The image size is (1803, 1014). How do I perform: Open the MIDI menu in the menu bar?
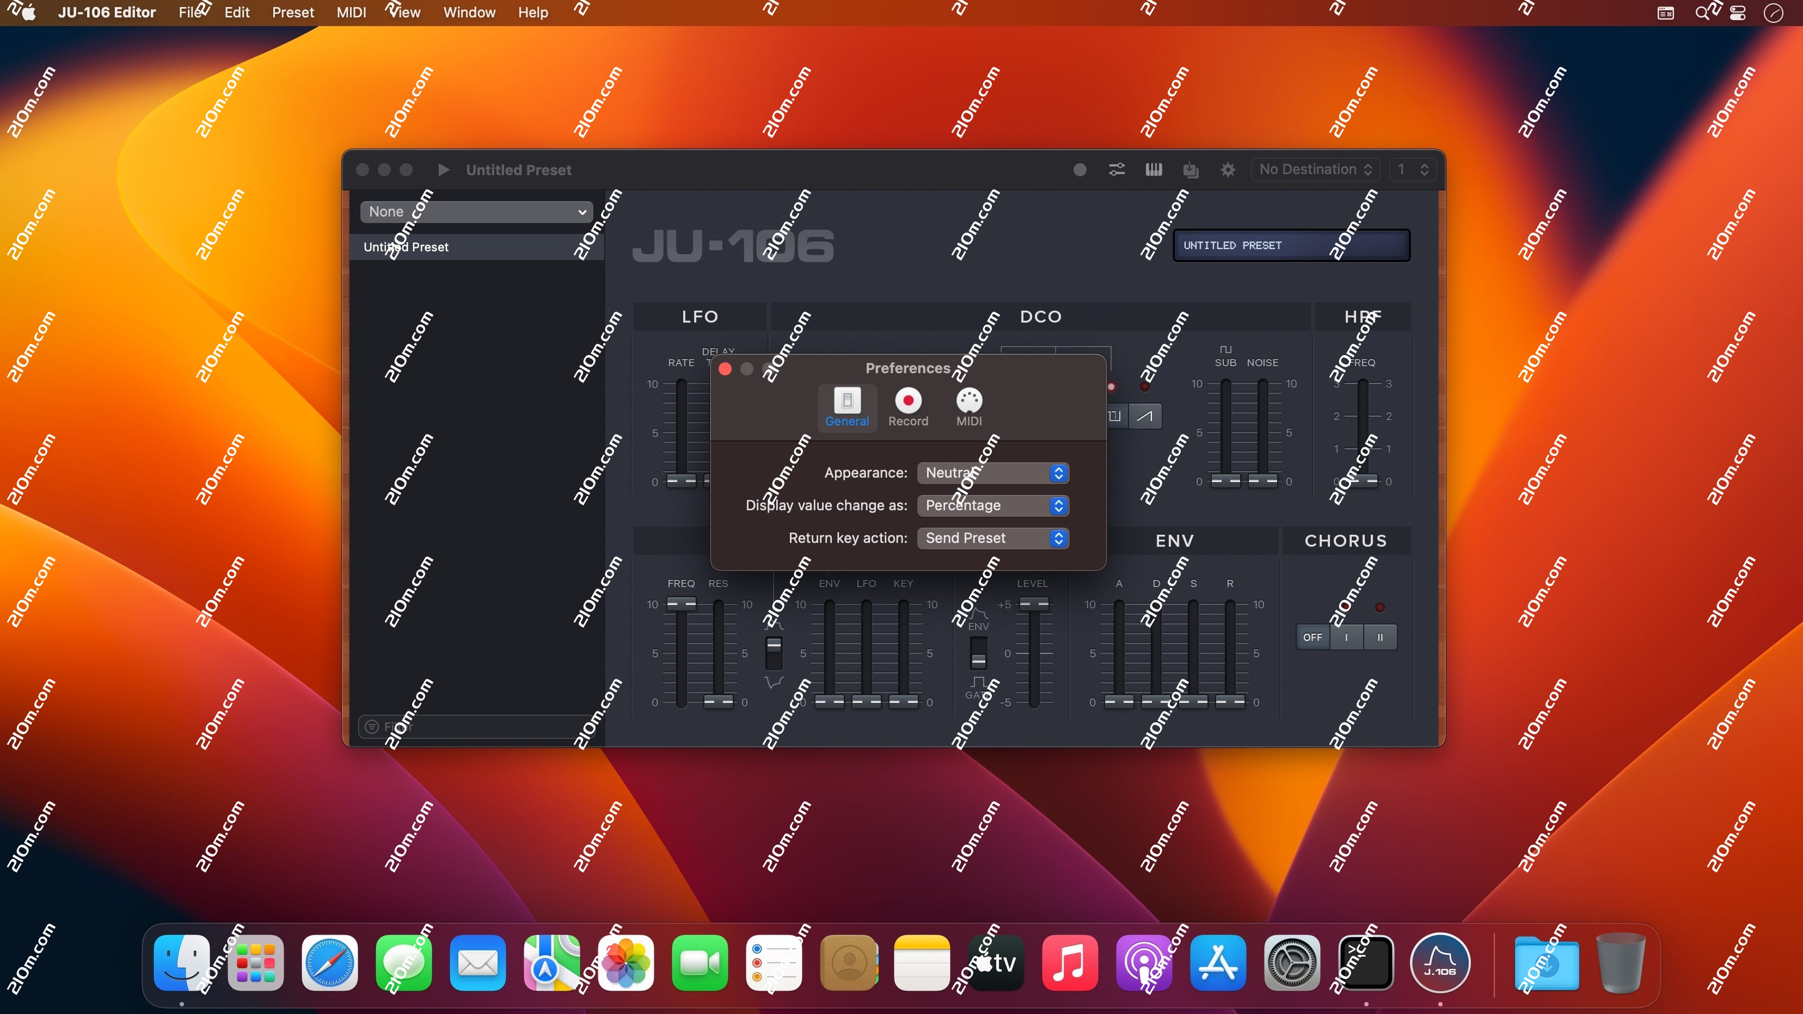point(351,12)
